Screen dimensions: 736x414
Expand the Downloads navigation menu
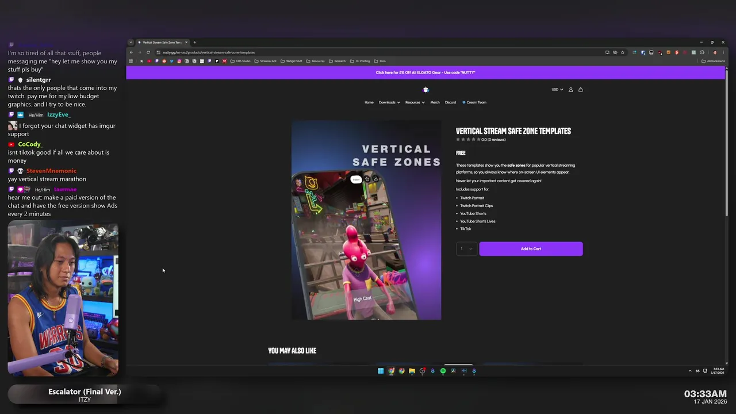click(x=389, y=102)
